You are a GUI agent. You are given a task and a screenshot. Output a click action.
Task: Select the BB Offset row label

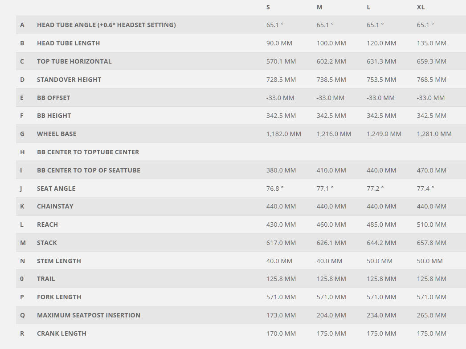[53, 98]
